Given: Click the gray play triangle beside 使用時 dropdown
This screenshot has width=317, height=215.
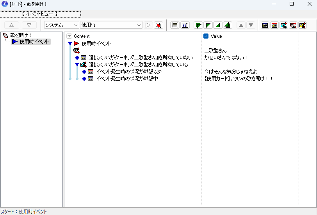Looking at the screenshot, I should [x=148, y=25].
